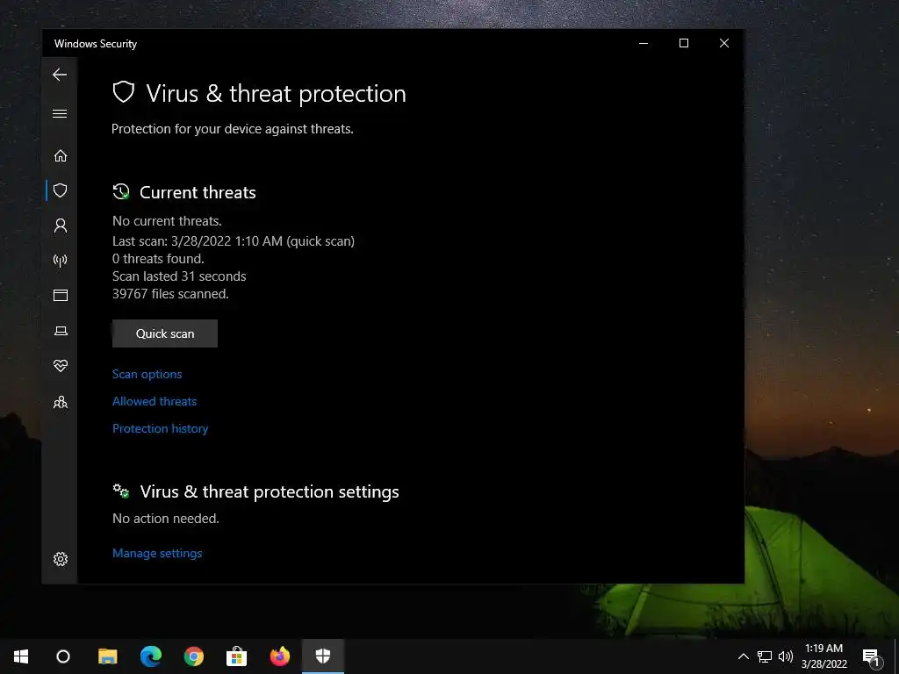Open Microsoft Store from taskbar
The width and height of the screenshot is (899, 674).
point(236,656)
